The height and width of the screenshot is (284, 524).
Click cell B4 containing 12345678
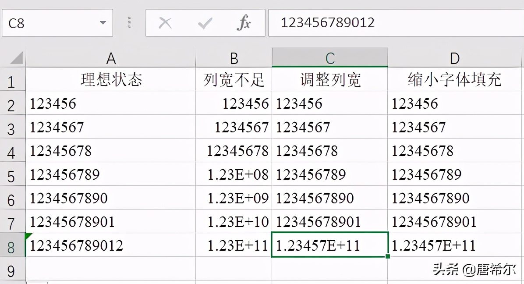(234, 151)
